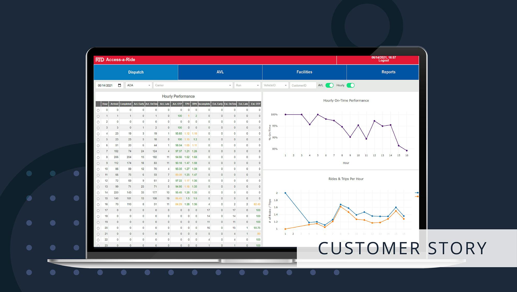Click the Rides & Trips Per Hour title
The image size is (517, 292).
[346, 179]
